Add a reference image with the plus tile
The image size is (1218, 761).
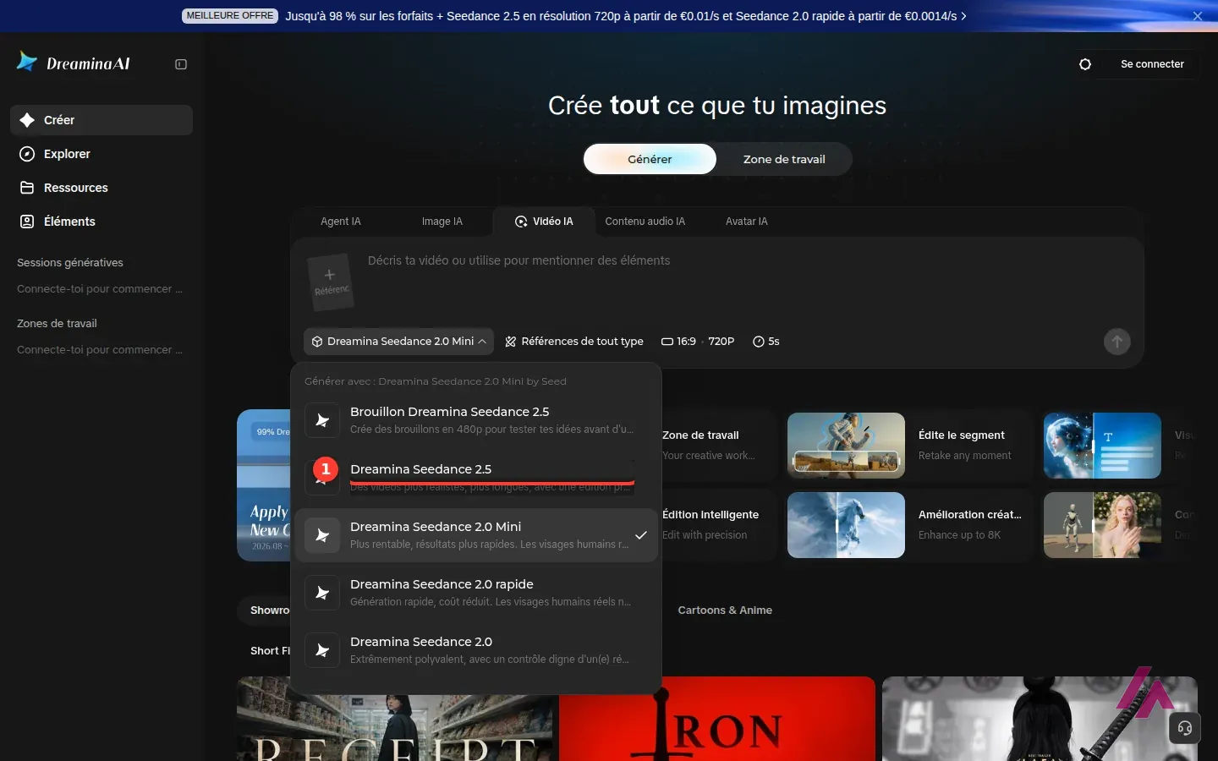(331, 282)
